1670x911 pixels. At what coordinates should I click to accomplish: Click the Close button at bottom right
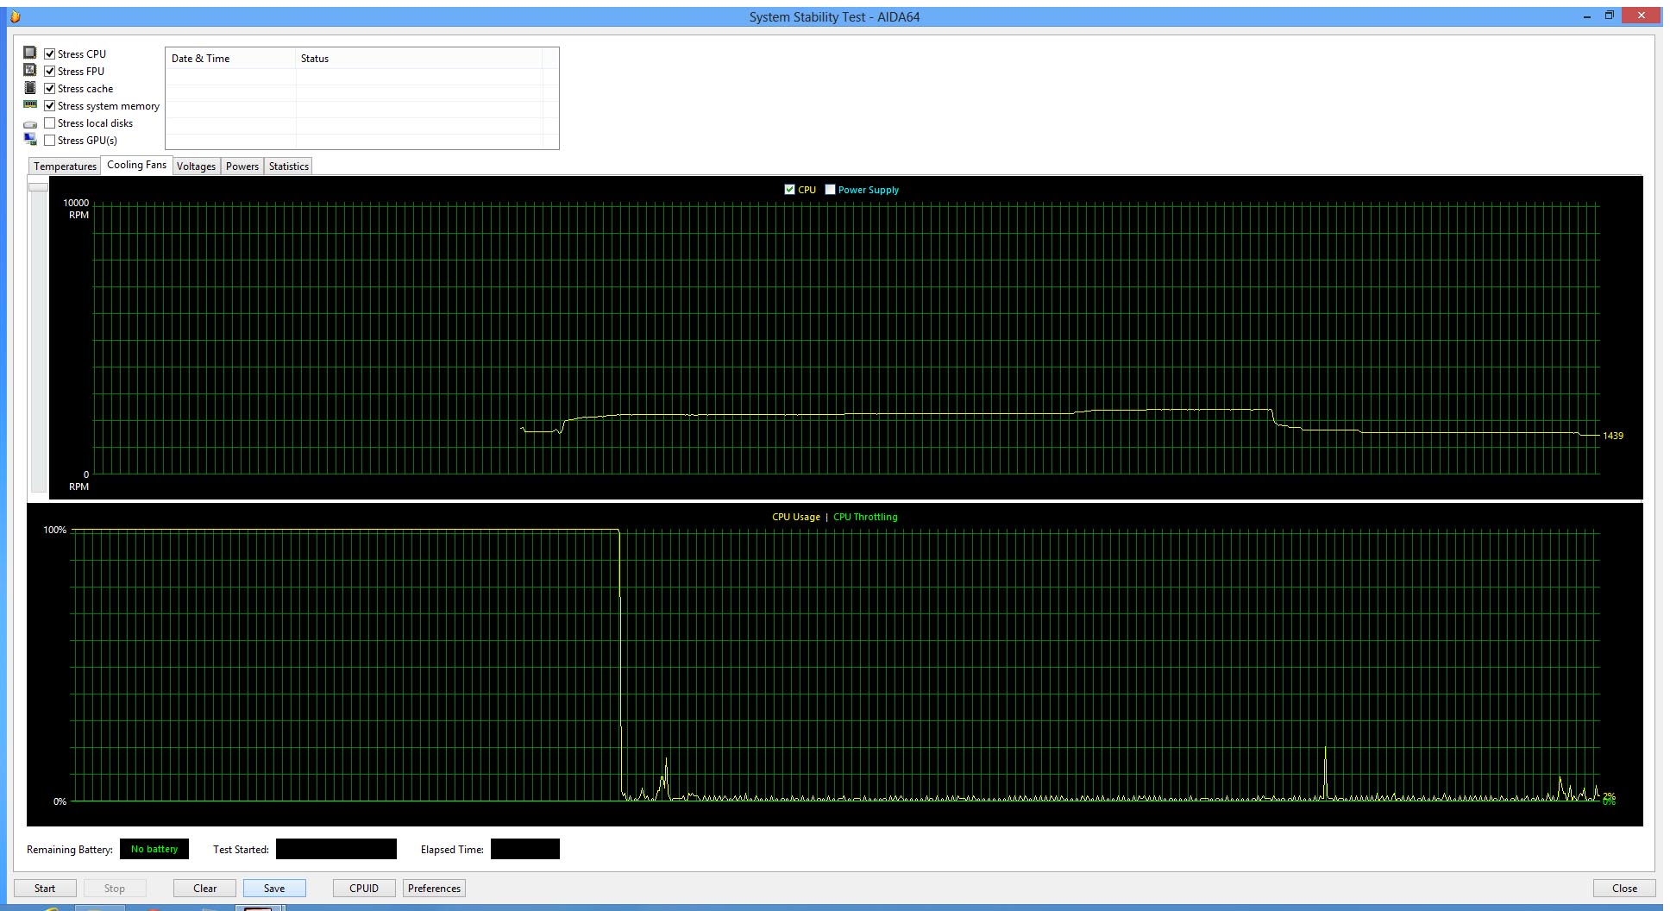pos(1624,888)
